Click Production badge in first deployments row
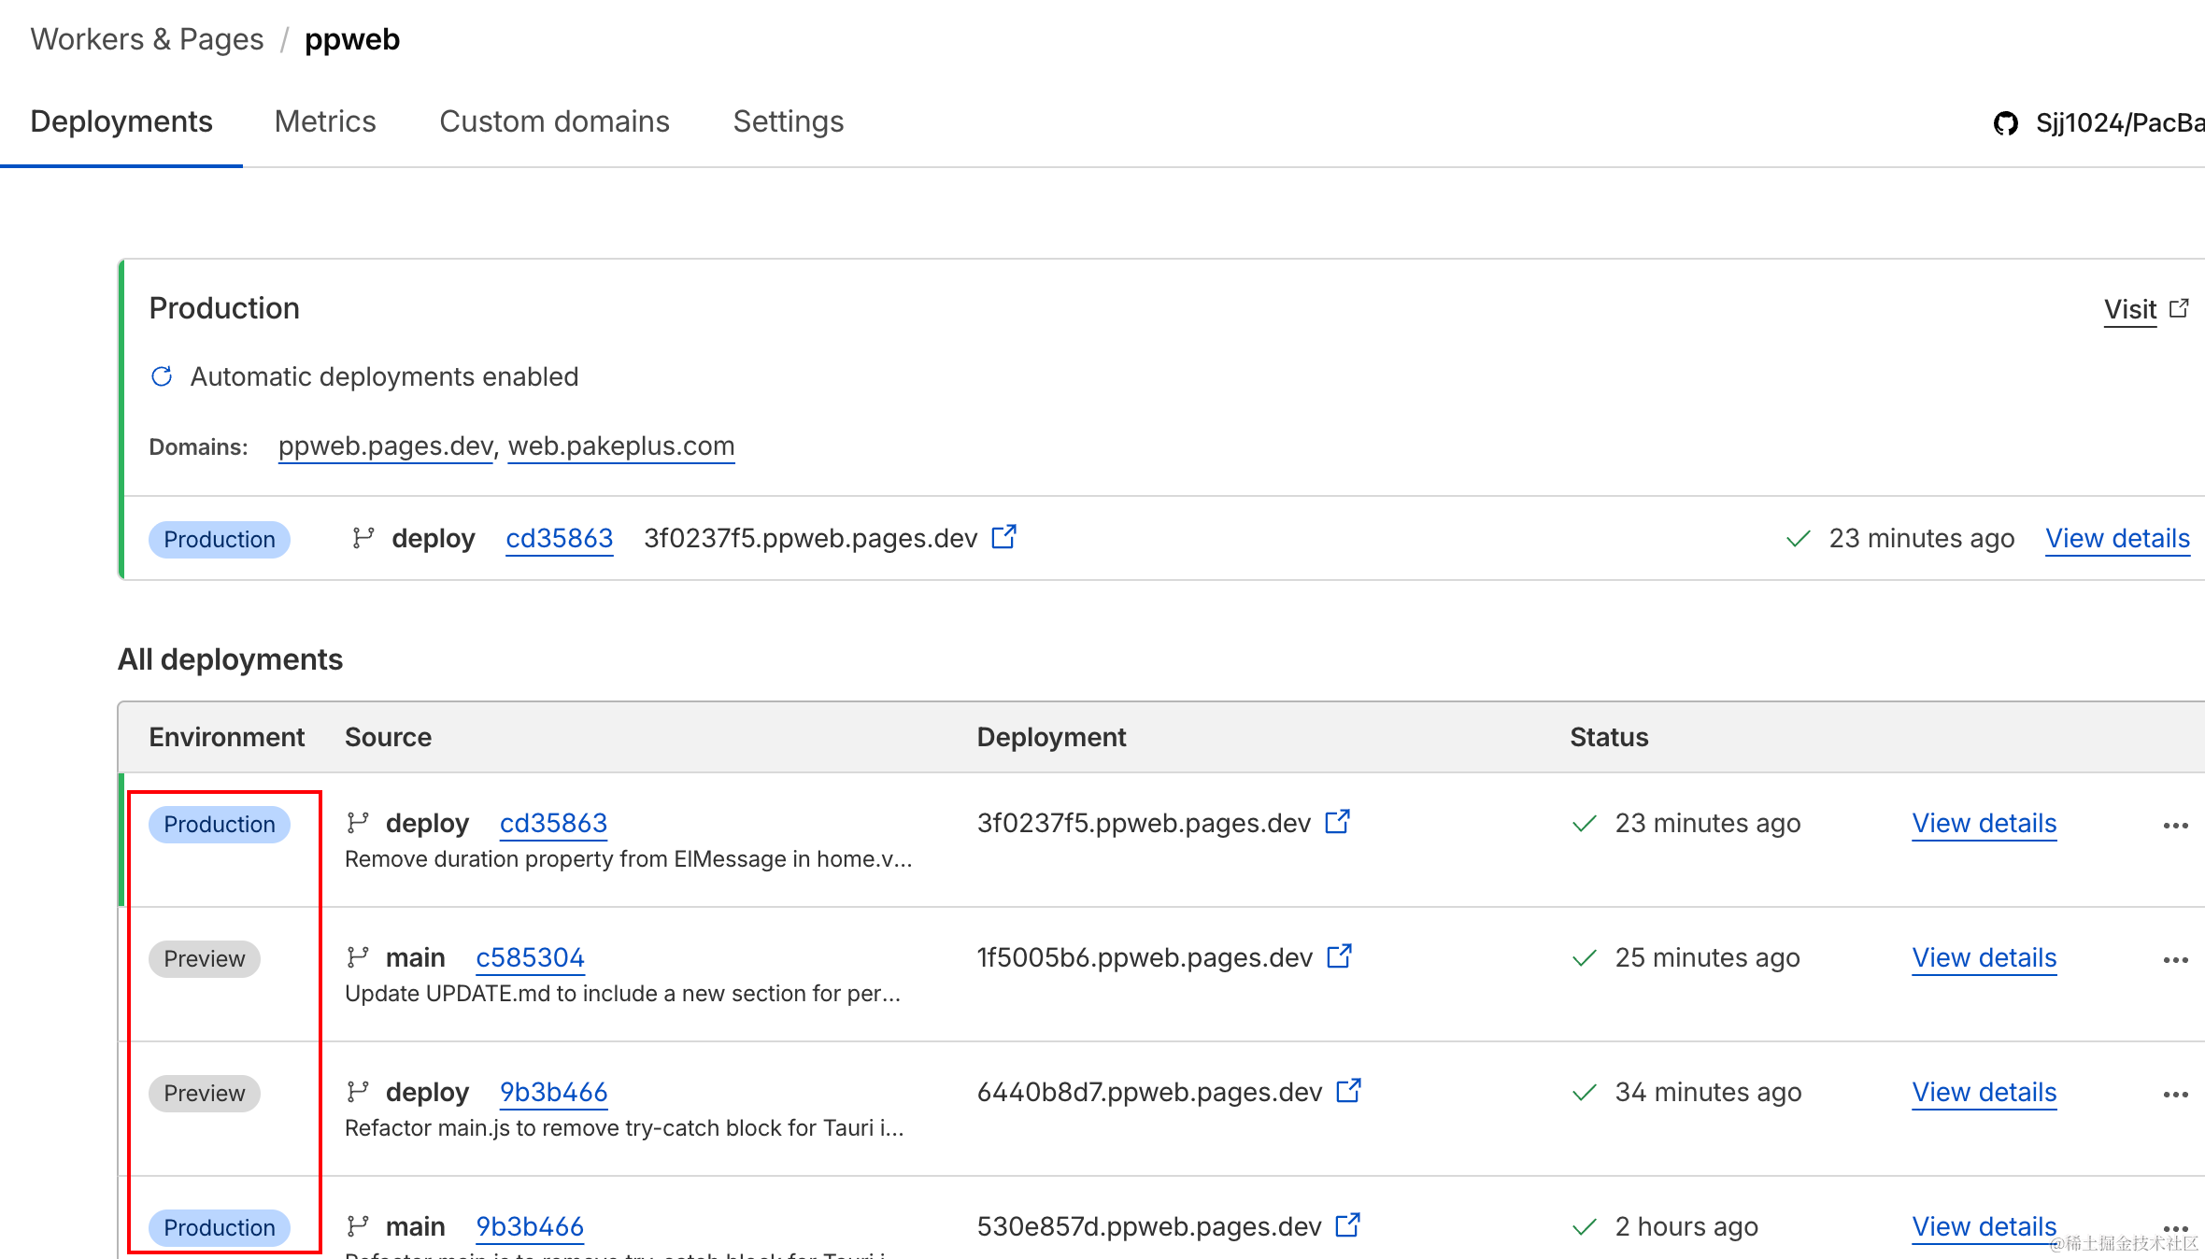2205x1259 pixels. [x=220, y=824]
